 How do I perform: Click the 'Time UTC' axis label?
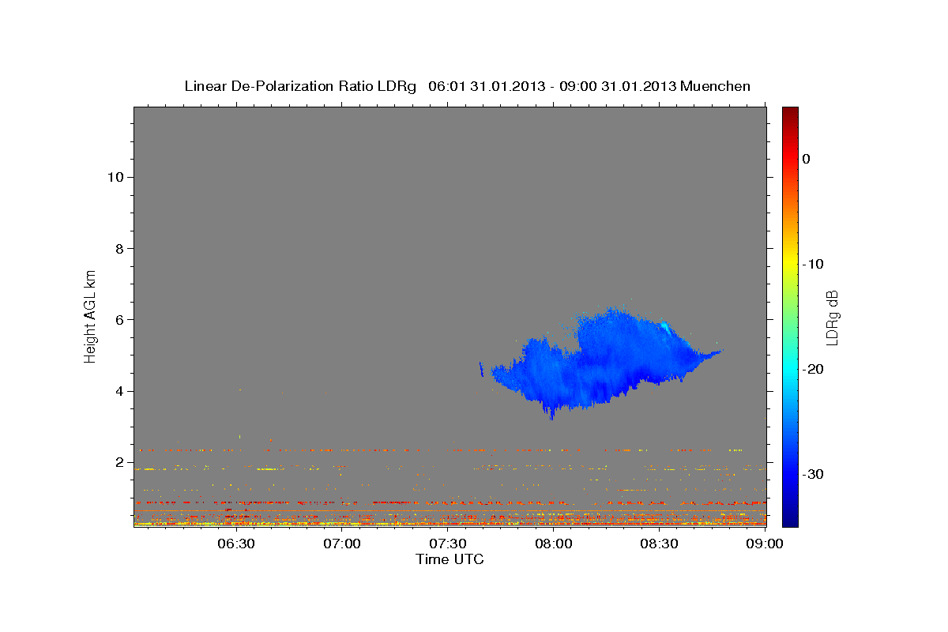(x=450, y=559)
